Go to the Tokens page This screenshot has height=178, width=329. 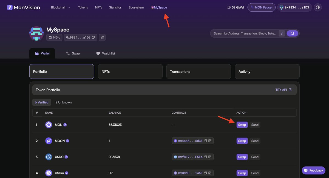click(83, 7)
